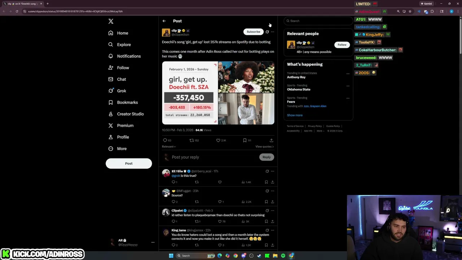
Task: Click the Windows Start button
Action: (x=171, y=256)
